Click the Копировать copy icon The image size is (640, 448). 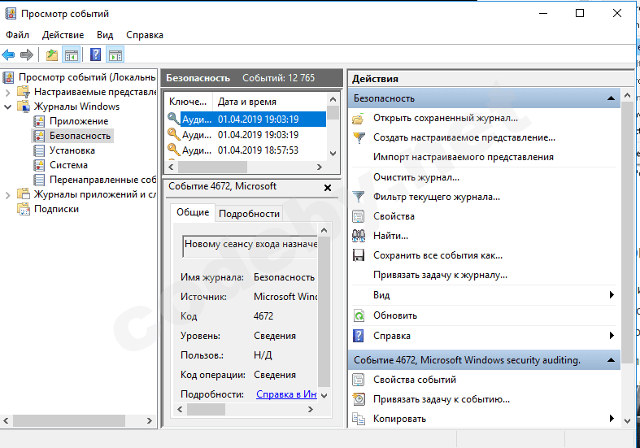click(359, 419)
